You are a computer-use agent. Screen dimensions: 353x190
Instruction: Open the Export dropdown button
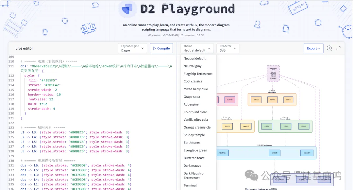[313, 48]
